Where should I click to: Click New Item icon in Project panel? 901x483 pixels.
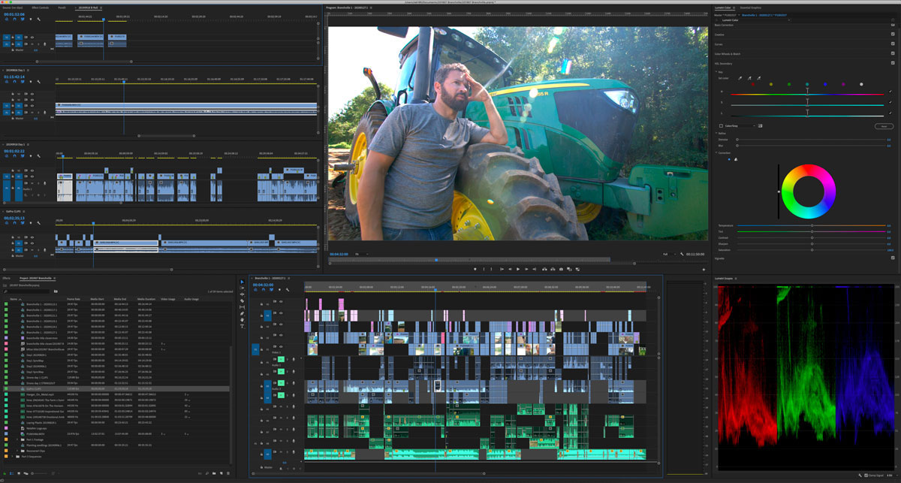[221, 473]
